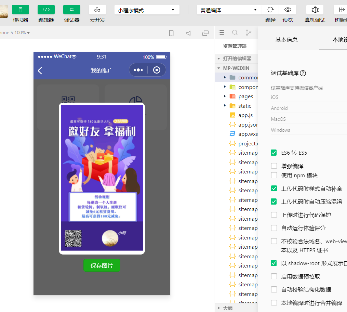Toggle 上传代码时自动压缩混淆 checkbox
The height and width of the screenshot is (312, 347).
274,201
